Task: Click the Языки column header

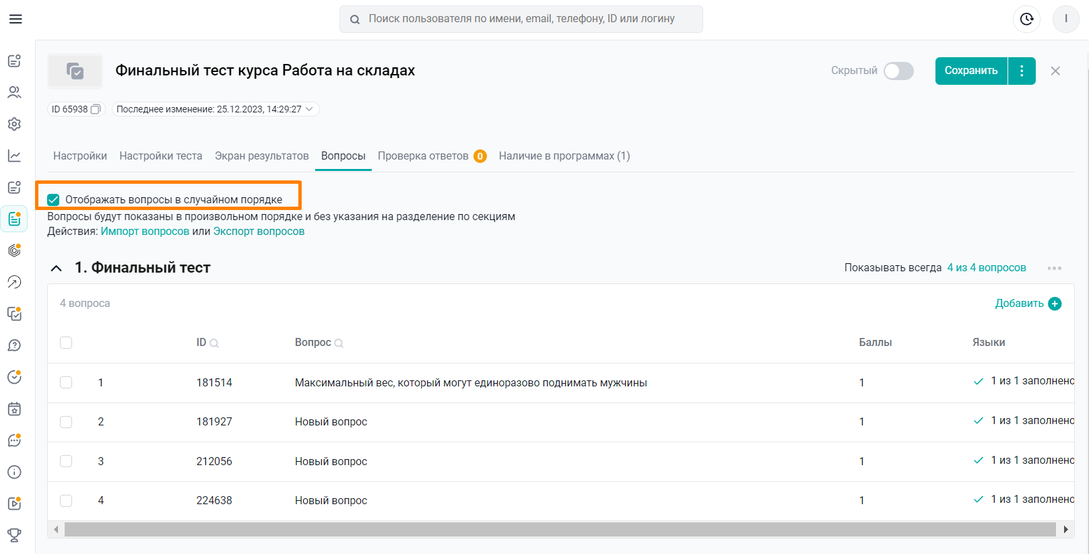Action: (x=989, y=343)
